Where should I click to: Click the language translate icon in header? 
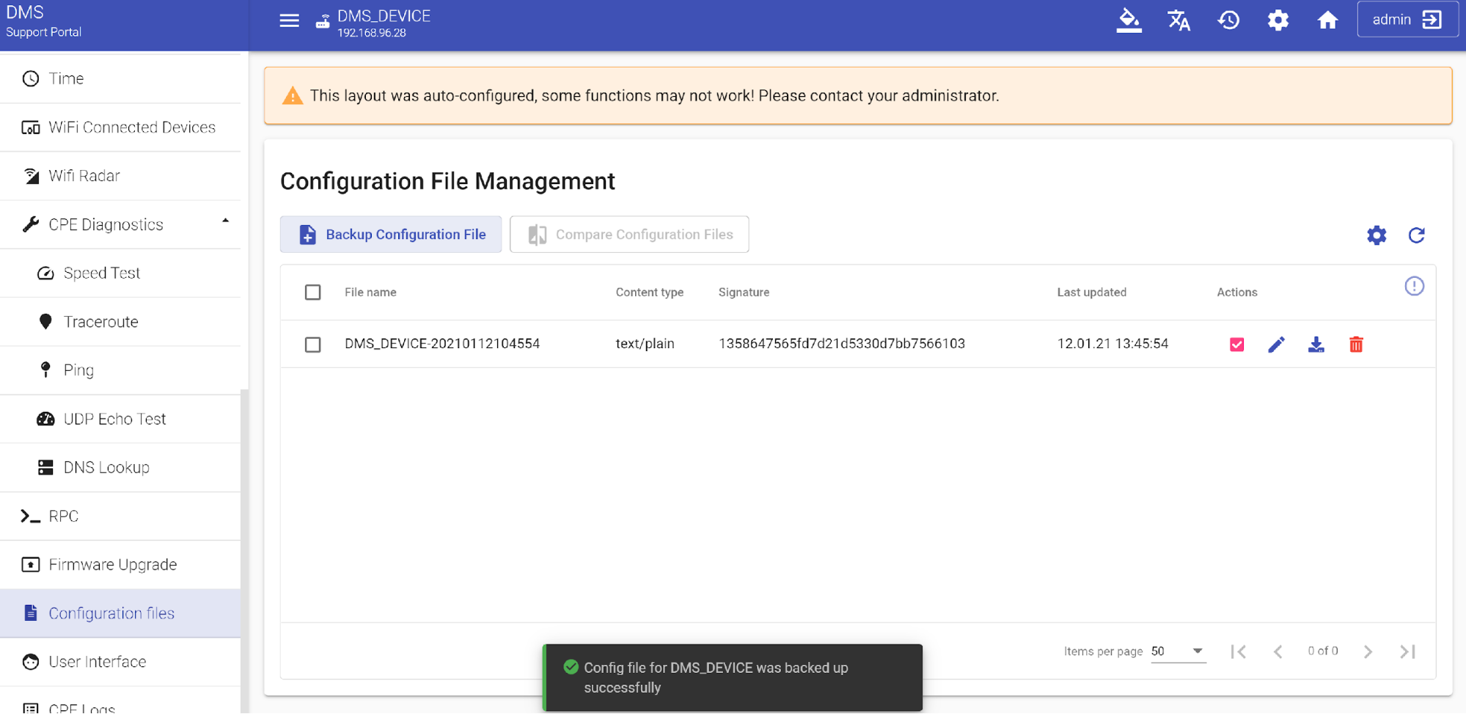tap(1179, 21)
